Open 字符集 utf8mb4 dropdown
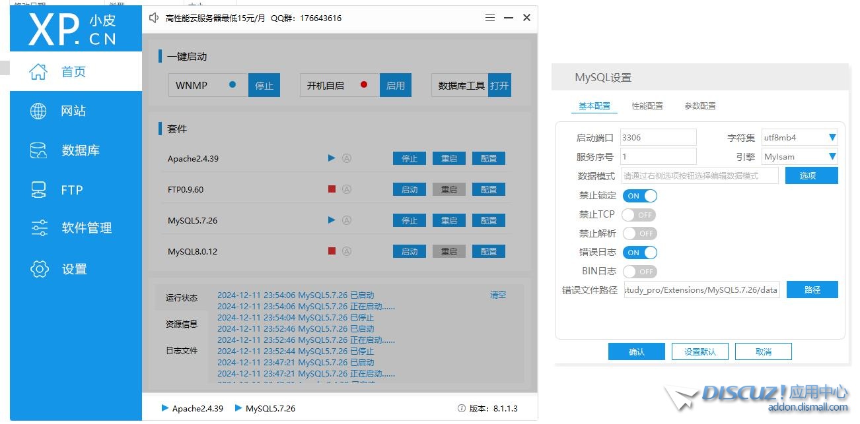The width and height of the screenshot is (860, 424). pos(800,138)
